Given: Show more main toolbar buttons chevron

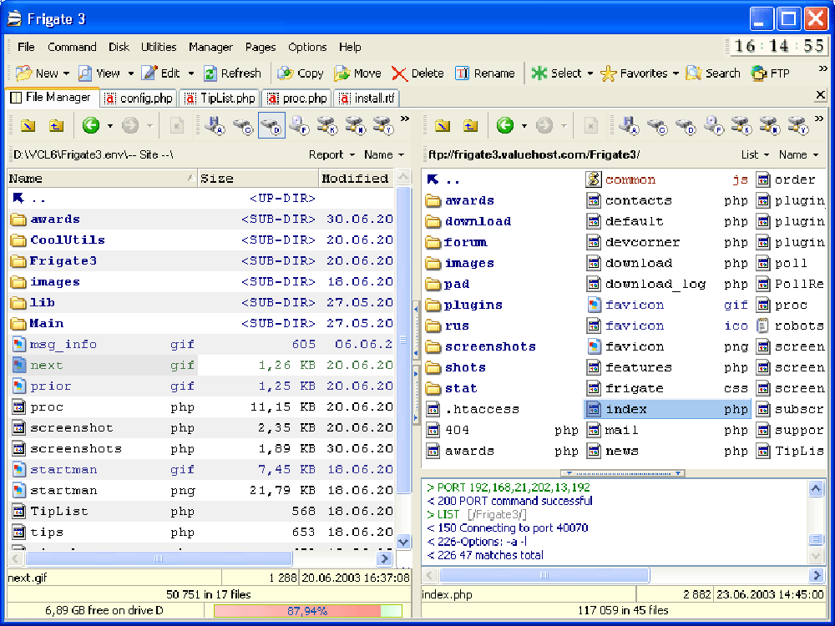Looking at the screenshot, I should [x=822, y=68].
